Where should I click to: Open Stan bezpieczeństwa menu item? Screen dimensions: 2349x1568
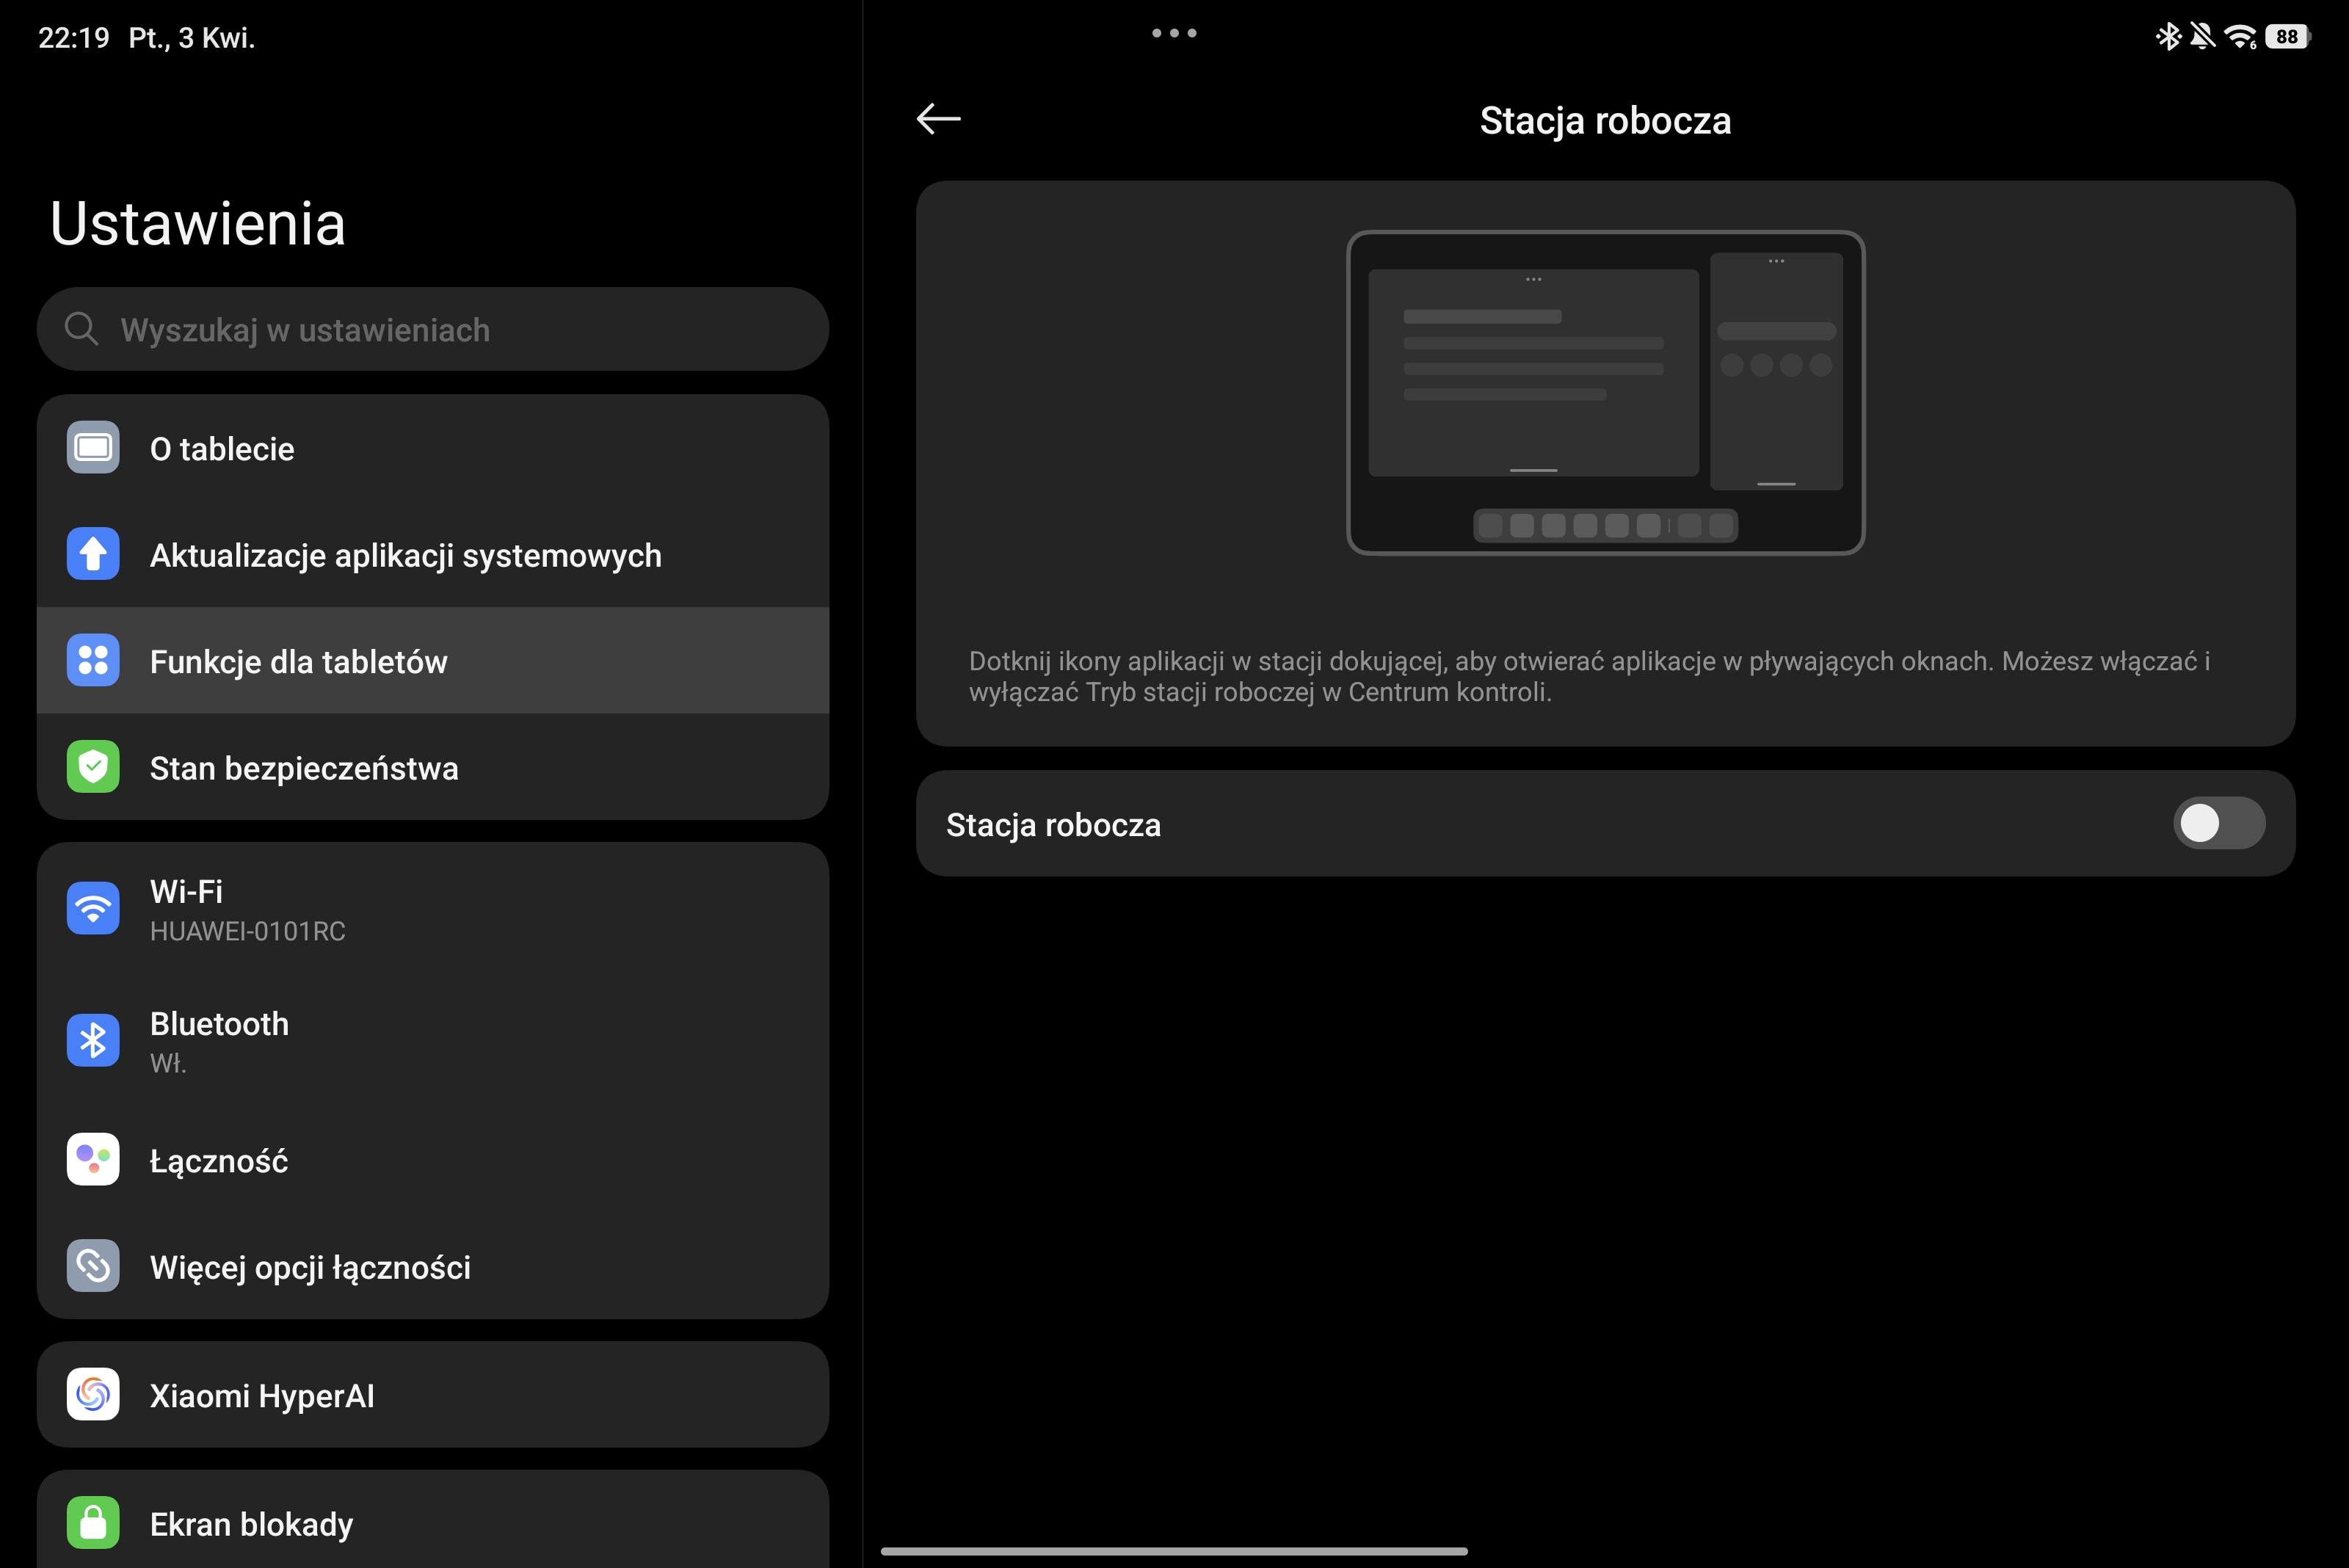click(304, 768)
